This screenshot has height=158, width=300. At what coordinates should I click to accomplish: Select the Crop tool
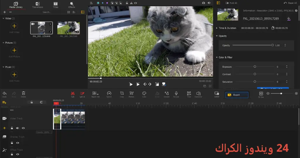(x=122, y=94)
